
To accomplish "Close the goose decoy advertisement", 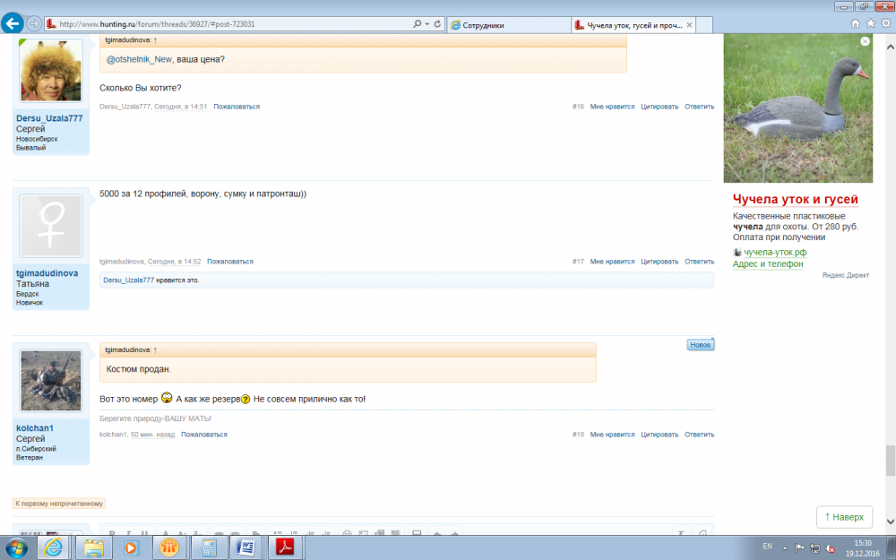I will [865, 41].
